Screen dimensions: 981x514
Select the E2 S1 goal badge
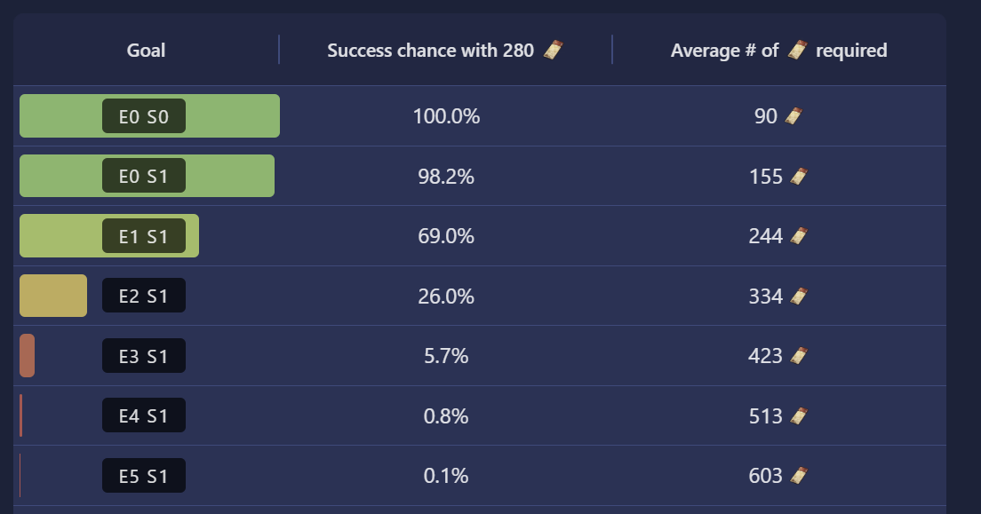144,295
